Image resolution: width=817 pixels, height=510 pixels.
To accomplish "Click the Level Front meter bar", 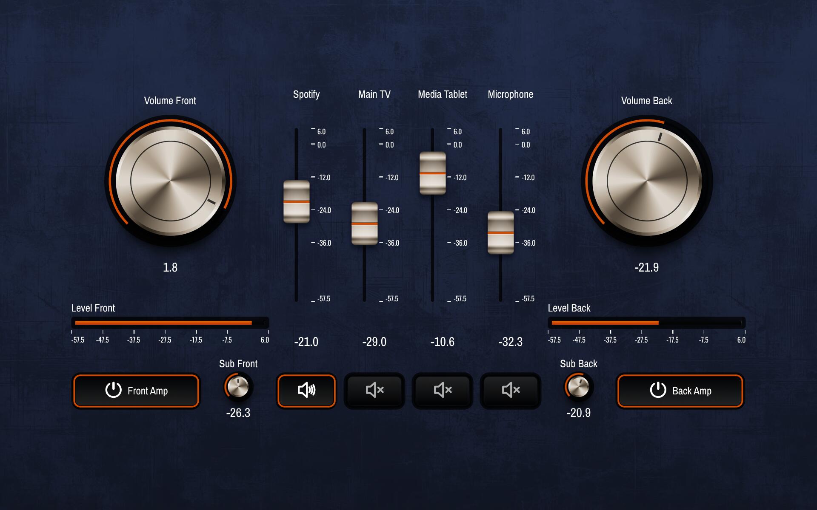I will click(x=170, y=323).
